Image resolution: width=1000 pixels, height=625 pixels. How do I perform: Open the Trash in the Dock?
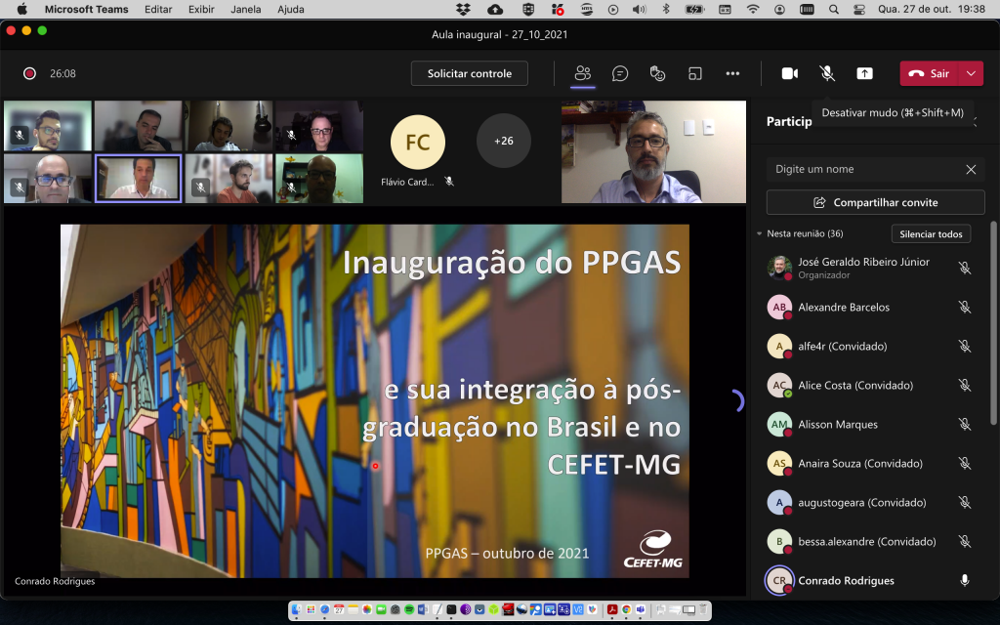[703, 609]
